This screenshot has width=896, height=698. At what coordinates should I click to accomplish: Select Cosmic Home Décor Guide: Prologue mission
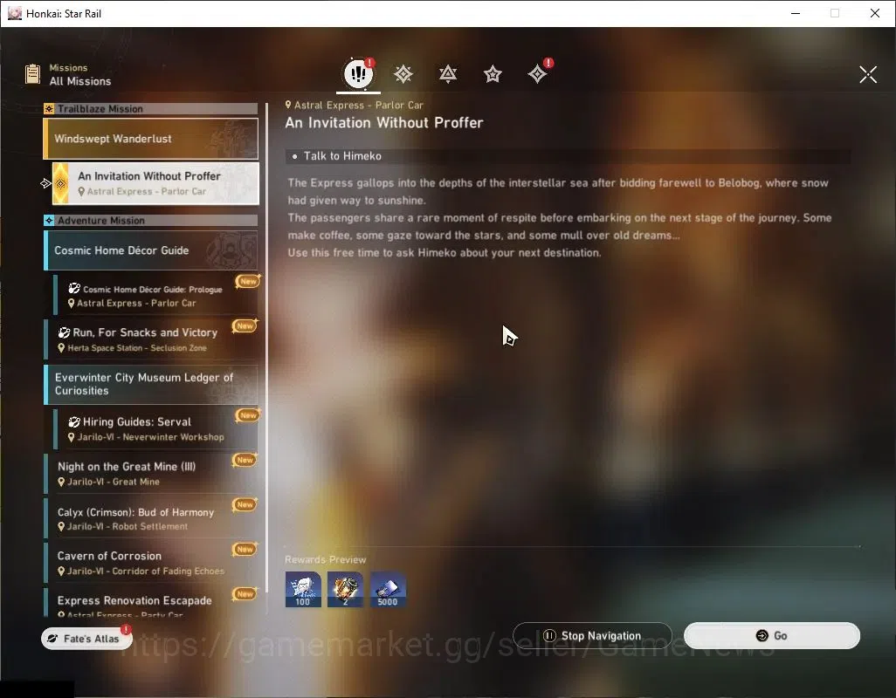coord(155,295)
